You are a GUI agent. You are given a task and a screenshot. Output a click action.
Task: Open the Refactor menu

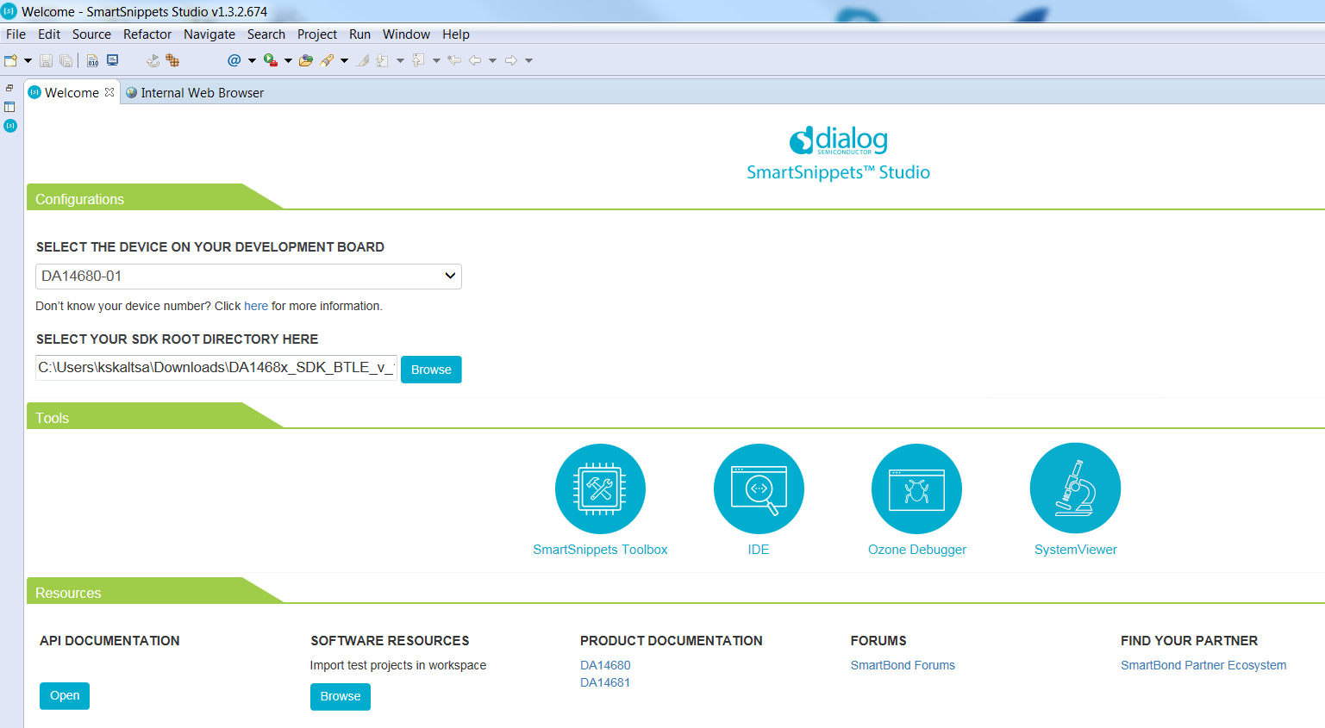click(x=147, y=34)
